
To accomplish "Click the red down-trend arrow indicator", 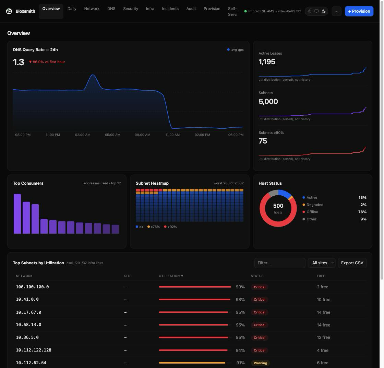I will pos(31,62).
